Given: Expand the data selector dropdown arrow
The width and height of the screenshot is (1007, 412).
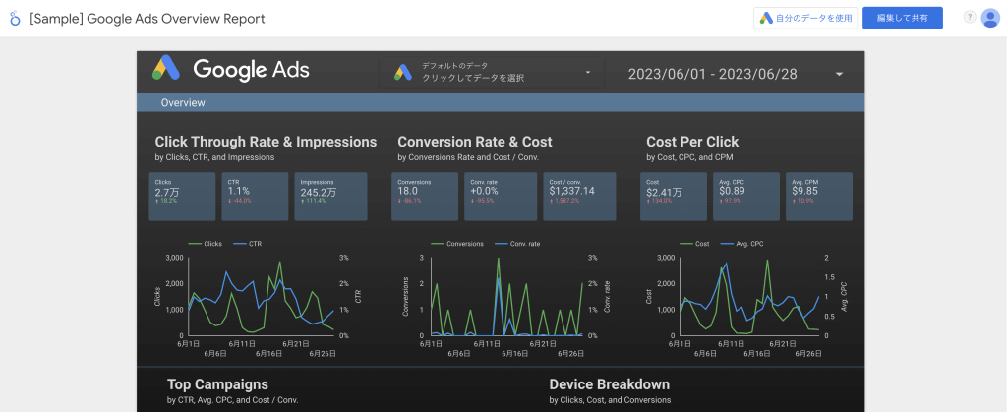Looking at the screenshot, I should click(x=588, y=73).
